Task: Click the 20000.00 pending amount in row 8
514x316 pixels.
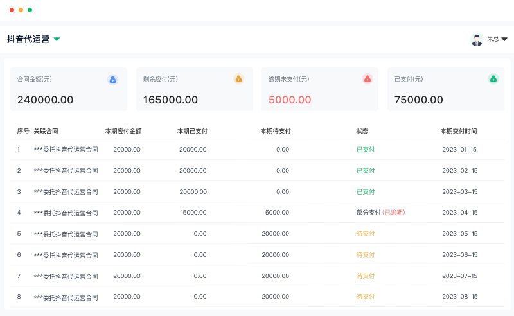Action: pos(276,297)
